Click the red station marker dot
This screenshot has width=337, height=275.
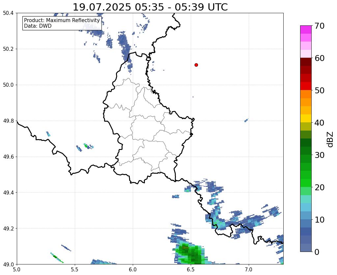click(196, 65)
